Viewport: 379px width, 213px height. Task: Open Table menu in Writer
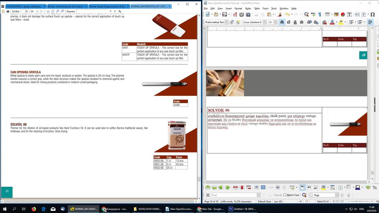coord(257,9)
